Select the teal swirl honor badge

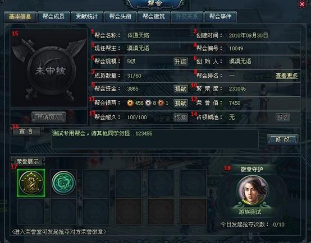pyautogui.click(x=63, y=183)
